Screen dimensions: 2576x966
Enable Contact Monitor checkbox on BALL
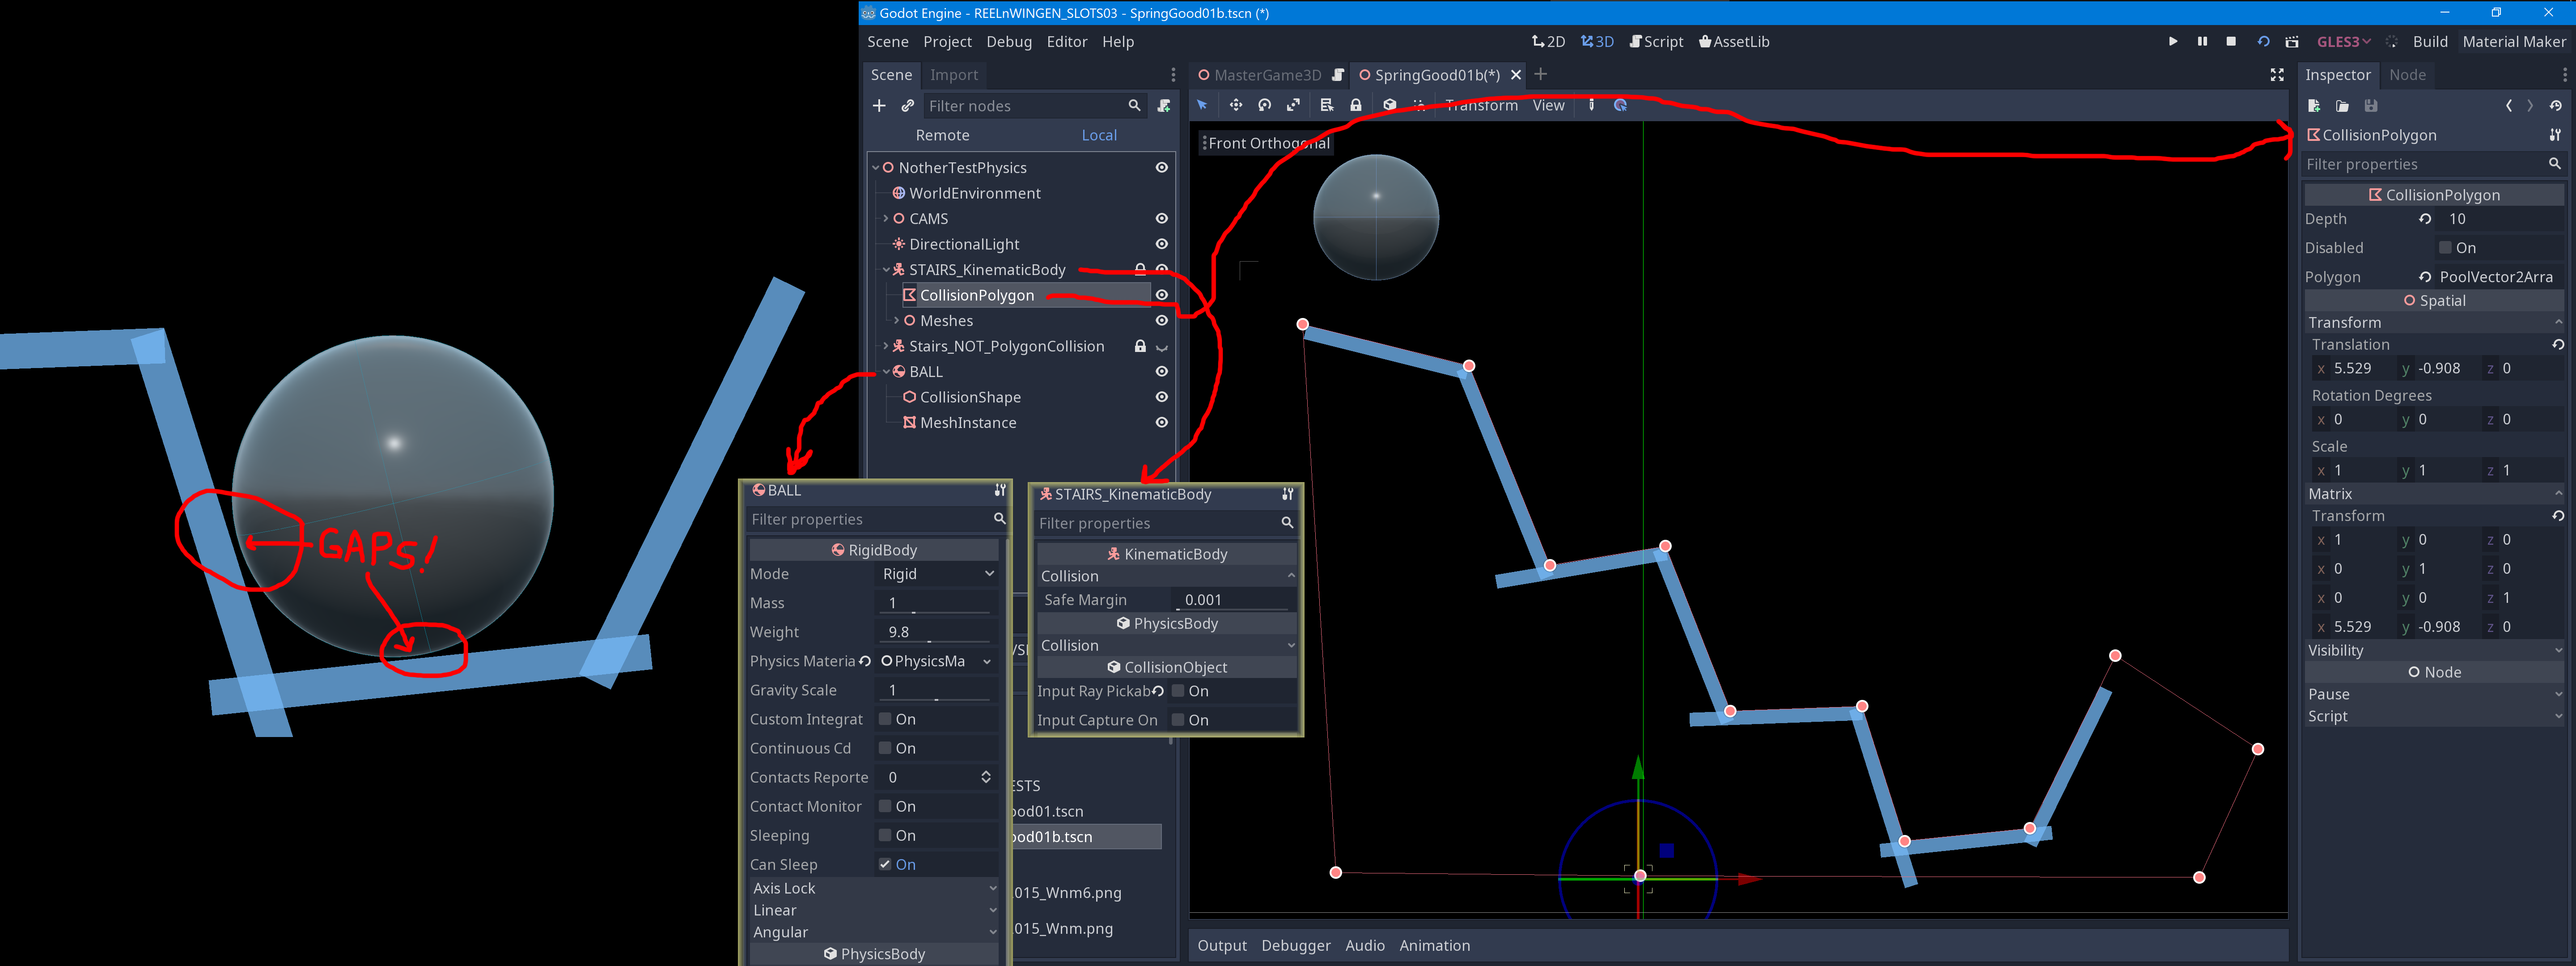pos(885,807)
